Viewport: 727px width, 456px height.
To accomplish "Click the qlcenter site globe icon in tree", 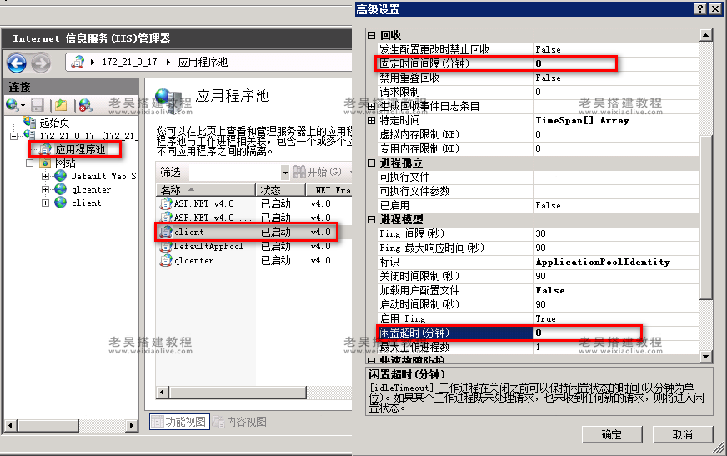I will point(60,189).
